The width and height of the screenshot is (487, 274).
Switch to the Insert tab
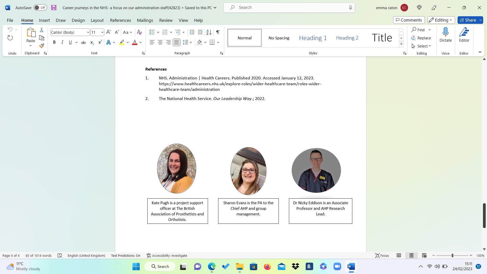coord(44,20)
